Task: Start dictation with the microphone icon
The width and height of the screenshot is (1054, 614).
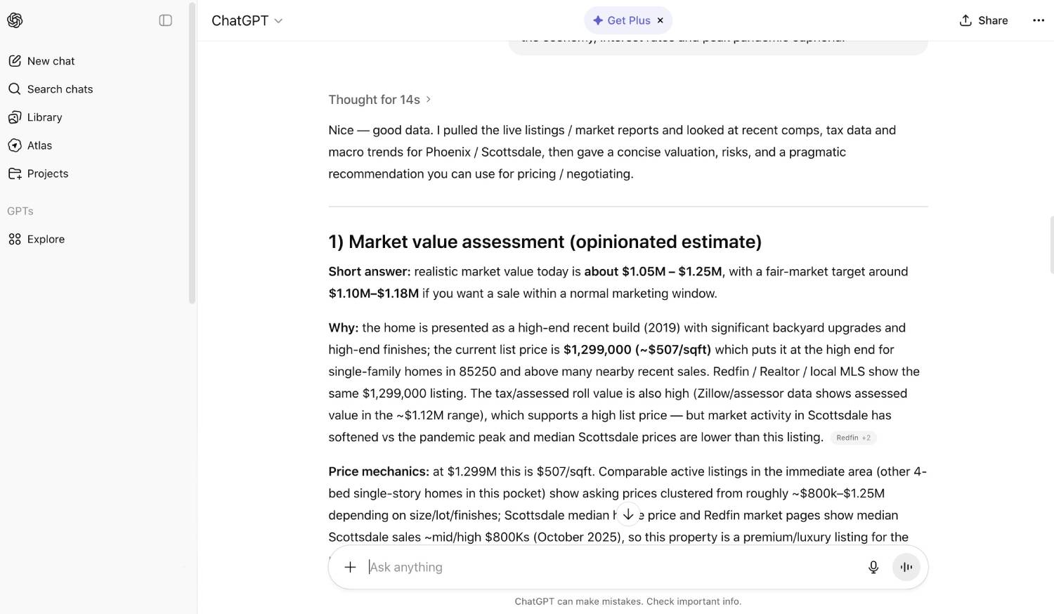Action: 873,567
